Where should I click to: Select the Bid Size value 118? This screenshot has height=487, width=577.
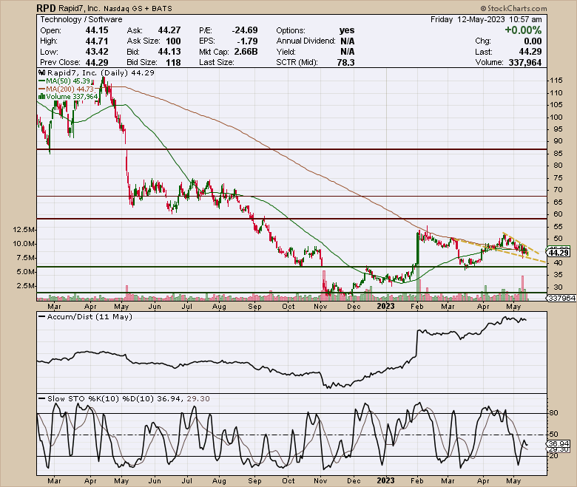pos(173,62)
